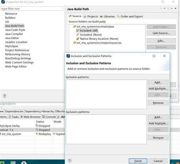The image size is (180, 164).
Task: Click Remove button in Java Build Path
Action: (161, 47)
